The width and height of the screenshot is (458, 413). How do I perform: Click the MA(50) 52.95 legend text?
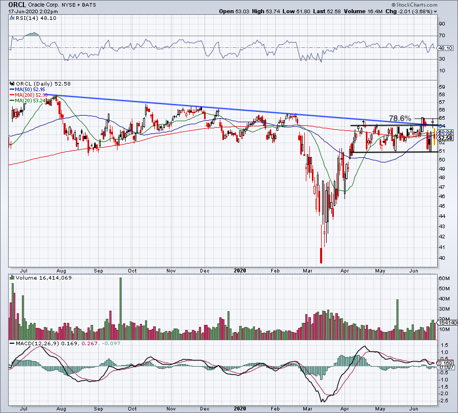(30, 90)
